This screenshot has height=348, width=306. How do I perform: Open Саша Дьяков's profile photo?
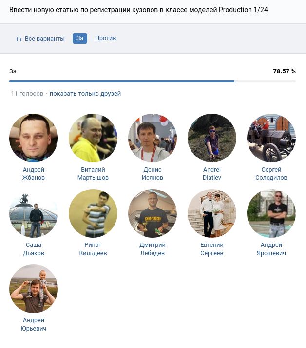(x=34, y=213)
